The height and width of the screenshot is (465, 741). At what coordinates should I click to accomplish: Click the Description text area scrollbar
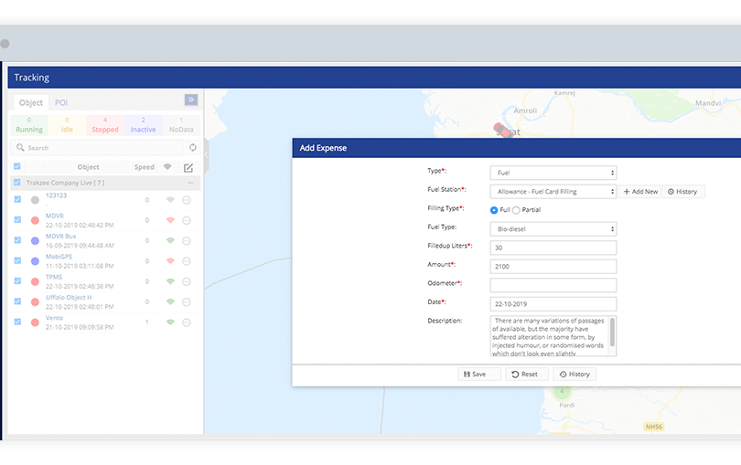(x=613, y=336)
